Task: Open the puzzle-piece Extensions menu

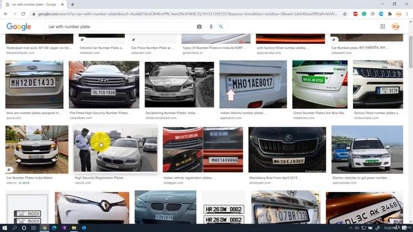Action: [x=390, y=14]
